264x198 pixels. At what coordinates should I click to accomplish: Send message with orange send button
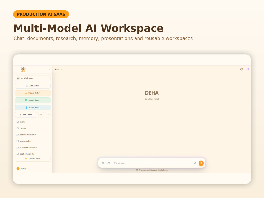201,163
